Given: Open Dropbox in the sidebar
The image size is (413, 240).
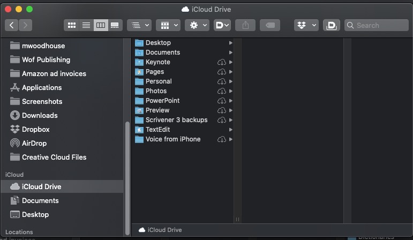Looking at the screenshot, I should point(62,129).
